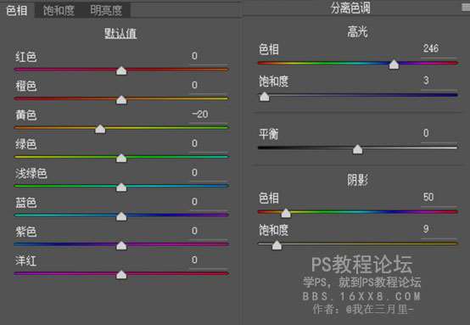Click the 高光 section heading
This screenshot has height=325, width=470.
coord(357,31)
